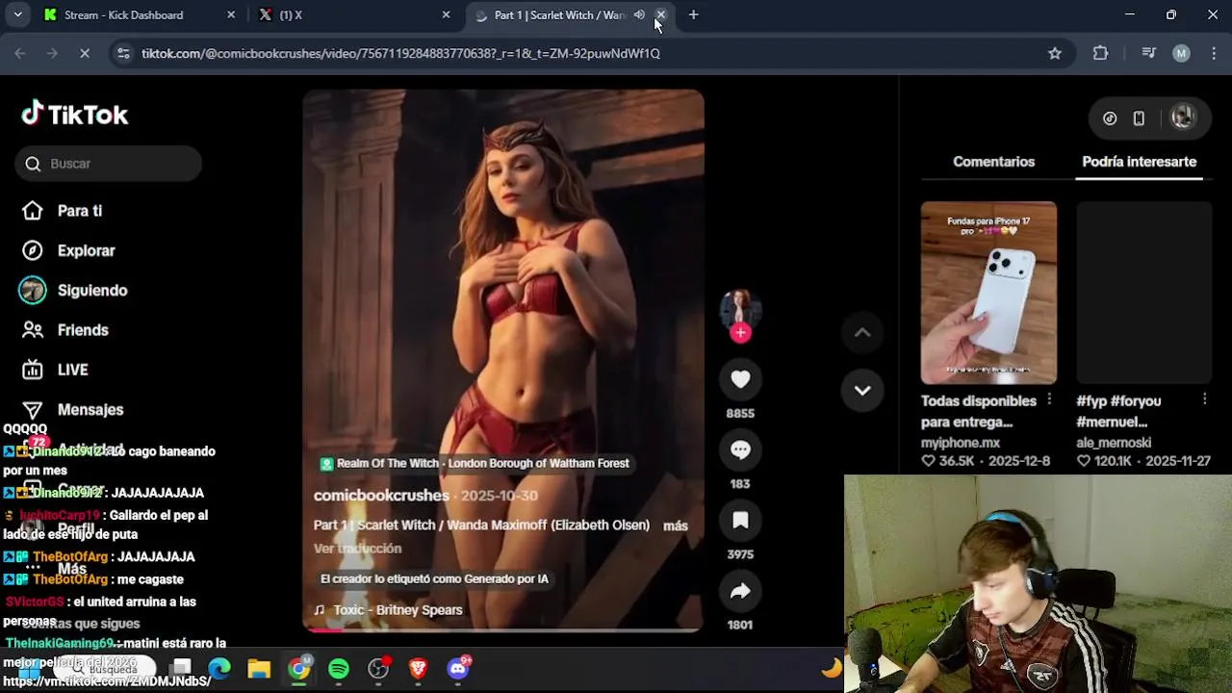Click the coin icon in the header

coord(1110,117)
